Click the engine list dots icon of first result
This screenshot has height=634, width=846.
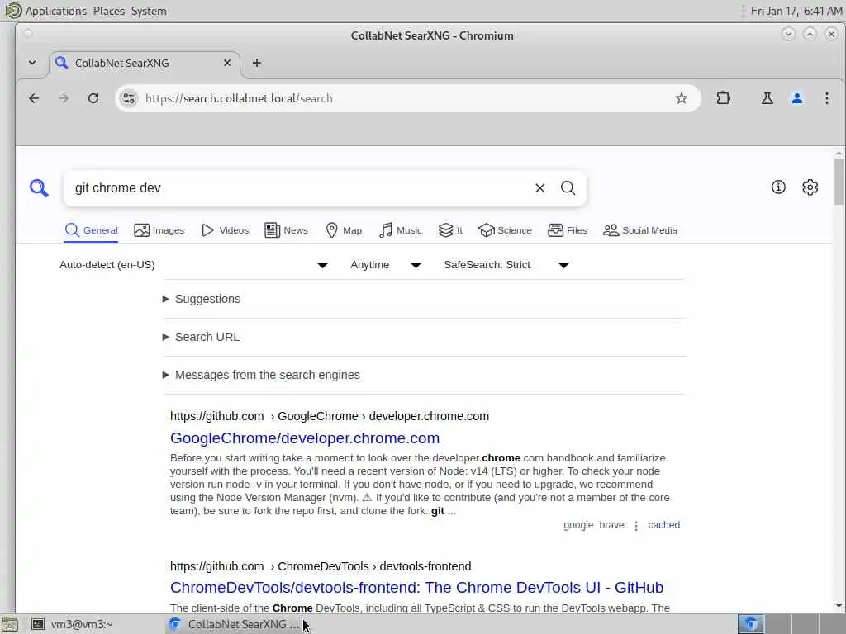point(636,526)
